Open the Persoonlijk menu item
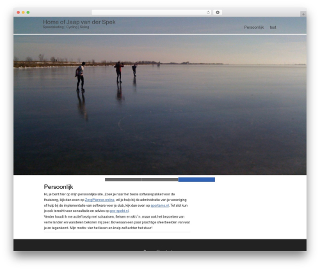 [x=254, y=27]
